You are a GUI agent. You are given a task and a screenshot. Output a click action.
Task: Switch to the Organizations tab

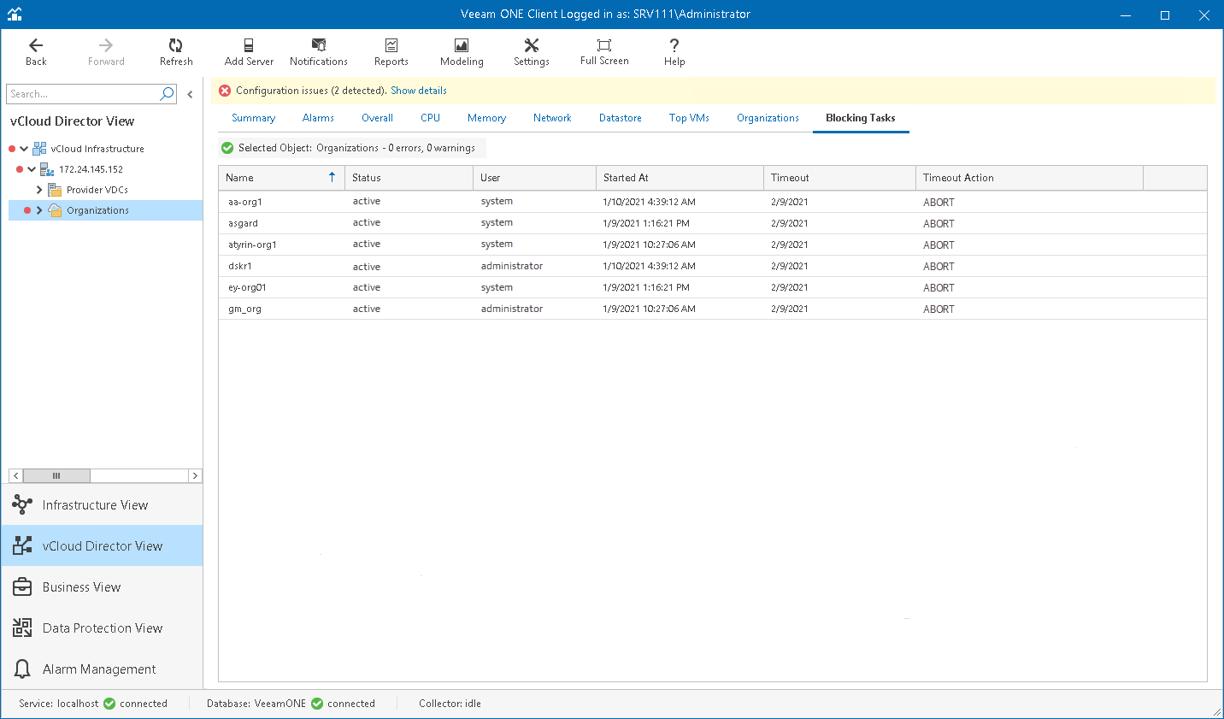click(768, 118)
